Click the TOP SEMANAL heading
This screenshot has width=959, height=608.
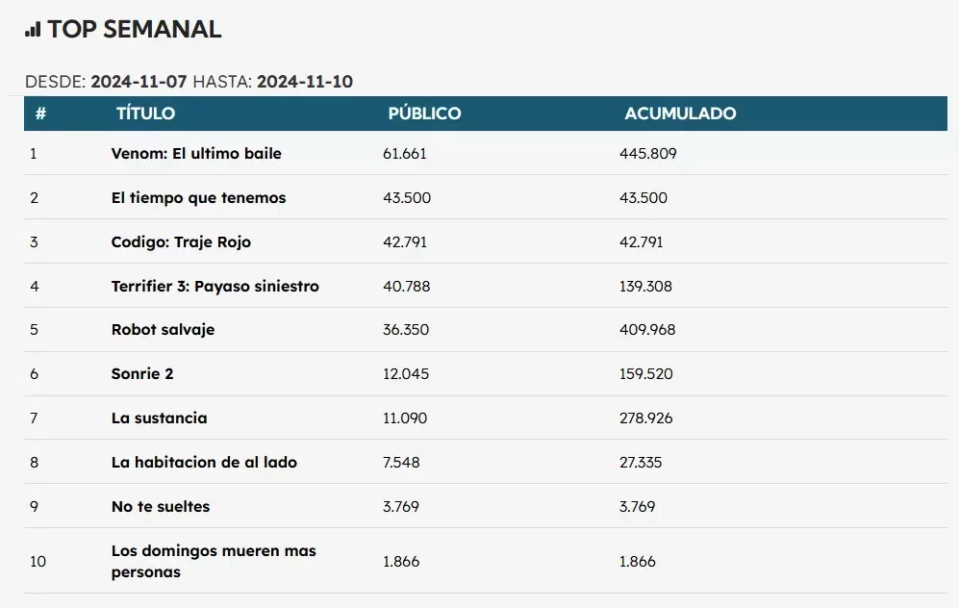(135, 30)
